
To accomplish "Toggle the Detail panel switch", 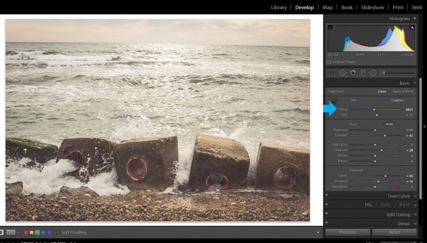I will pos(326,223).
